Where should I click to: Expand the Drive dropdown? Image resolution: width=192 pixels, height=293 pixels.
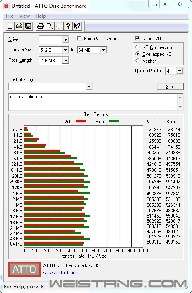click(65, 39)
